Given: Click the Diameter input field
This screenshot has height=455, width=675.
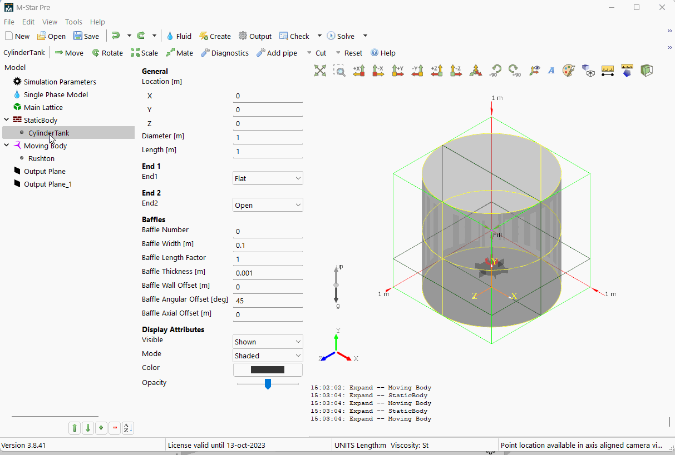Looking at the screenshot, I should click(x=268, y=137).
